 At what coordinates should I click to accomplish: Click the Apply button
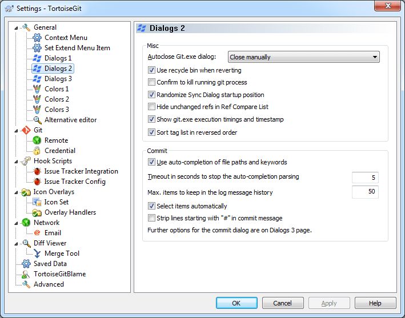pos(329,303)
